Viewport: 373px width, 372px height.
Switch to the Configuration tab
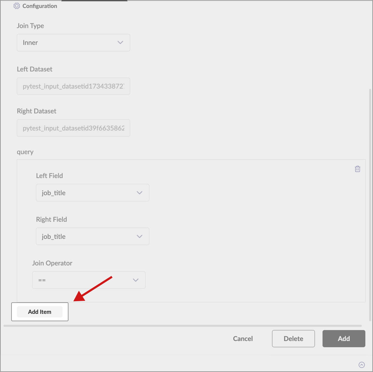coord(40,6)
